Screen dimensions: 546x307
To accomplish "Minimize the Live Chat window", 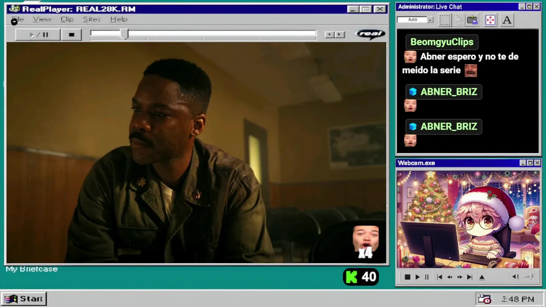I will point(522,7).
